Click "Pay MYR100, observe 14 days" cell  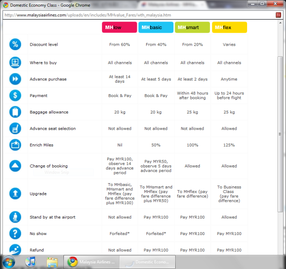(120, 166)
